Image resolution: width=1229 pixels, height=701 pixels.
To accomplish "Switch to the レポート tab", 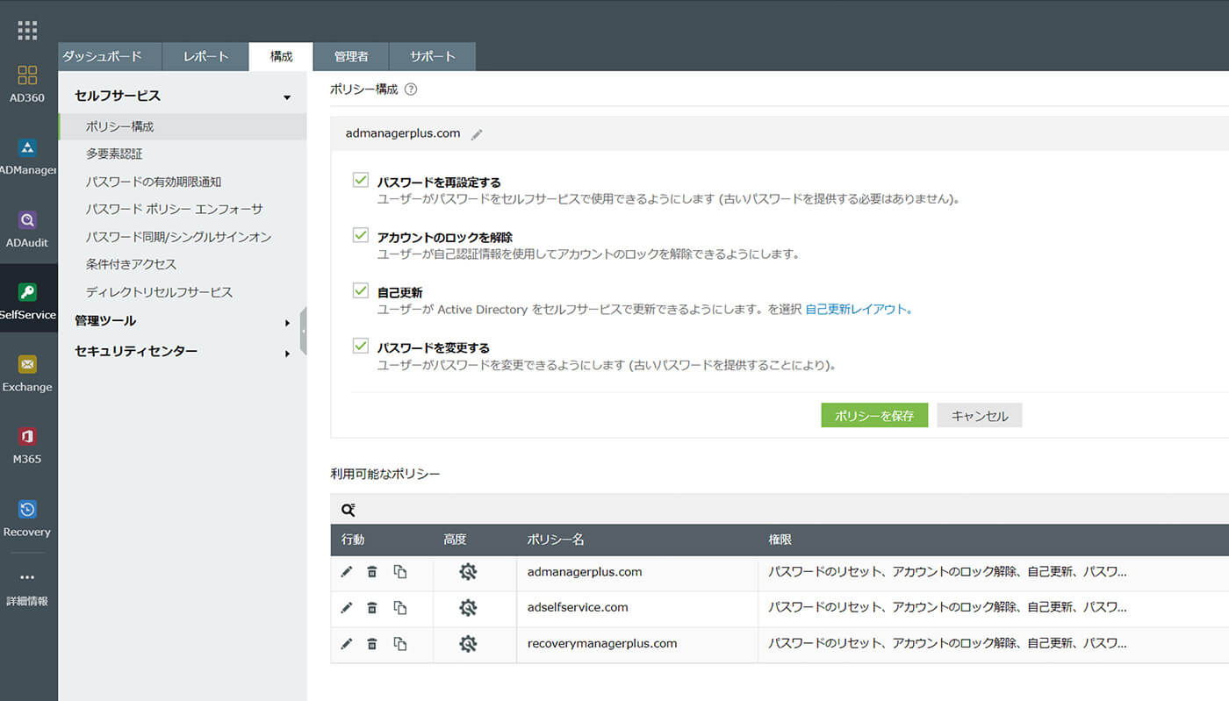I will [205, 56].
